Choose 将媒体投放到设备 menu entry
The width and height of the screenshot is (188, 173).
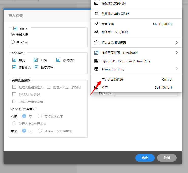136,3
